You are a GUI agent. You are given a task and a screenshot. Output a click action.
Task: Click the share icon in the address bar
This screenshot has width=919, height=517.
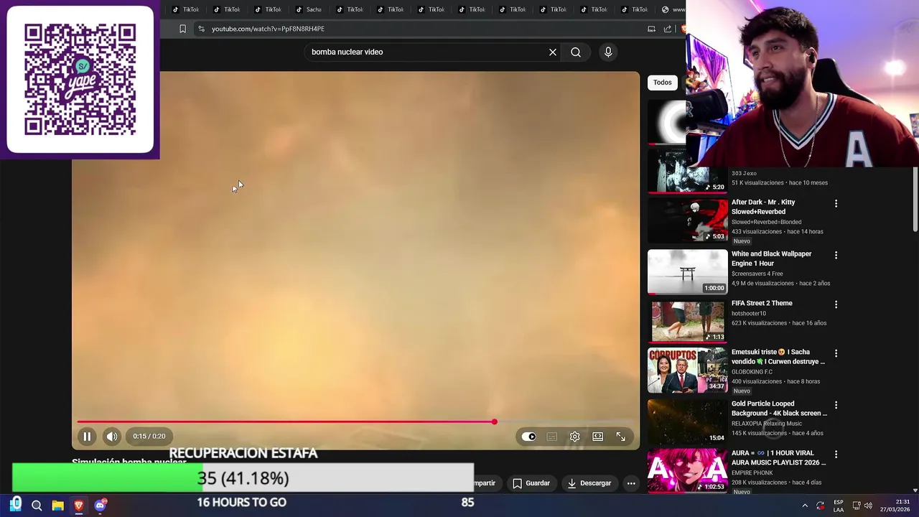(668, 29)
